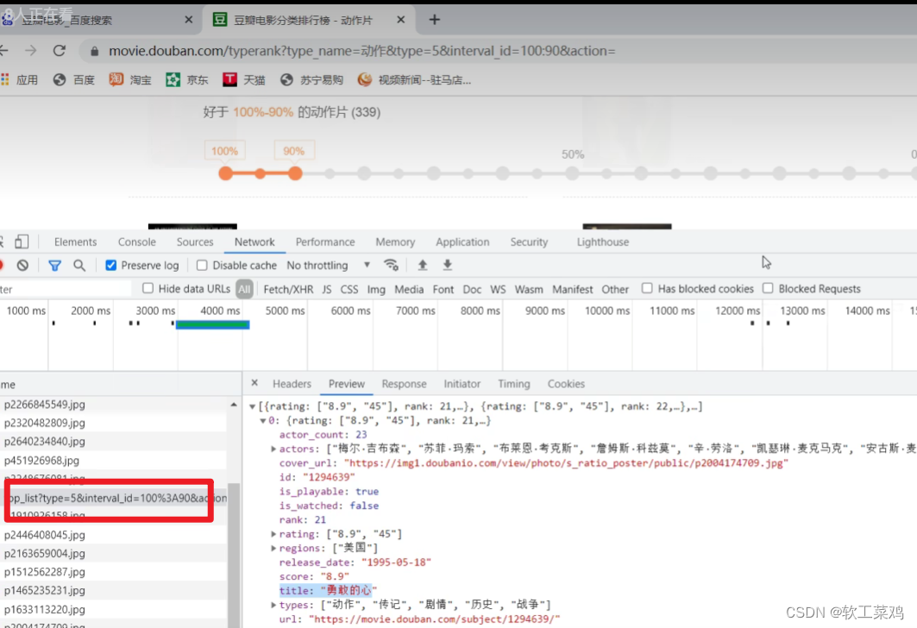Open network conditions icon

pos(391,265)
